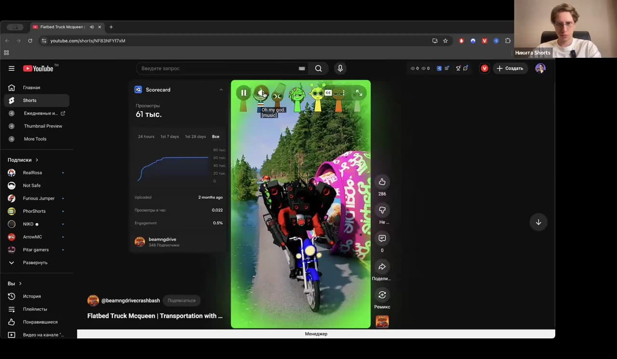Mute the short's volume
Screen dimensions: 617x359
pyautogui.click(x=261, y=93)
